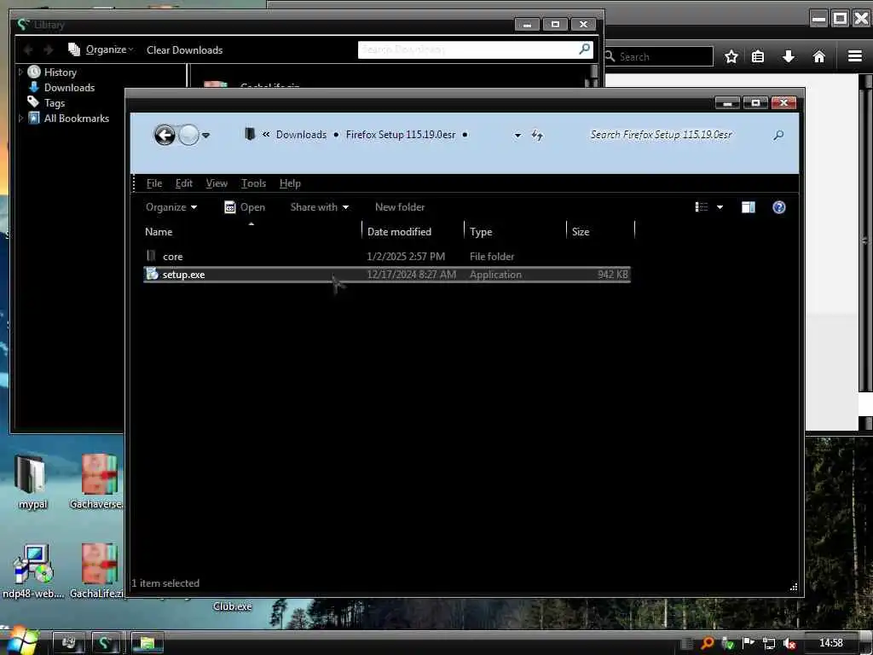Sort by Size column header
Image resolution: width=873 pixels, height=655 pixels.
601,232
